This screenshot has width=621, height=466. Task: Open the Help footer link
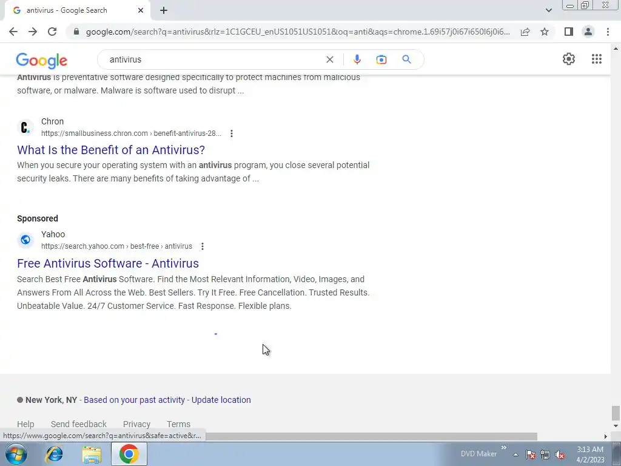(x=25, y=424)
